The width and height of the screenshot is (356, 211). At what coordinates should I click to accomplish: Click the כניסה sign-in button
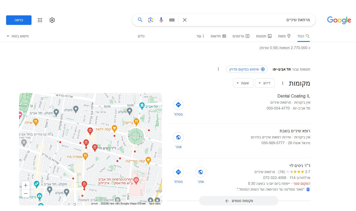(19, 20)
